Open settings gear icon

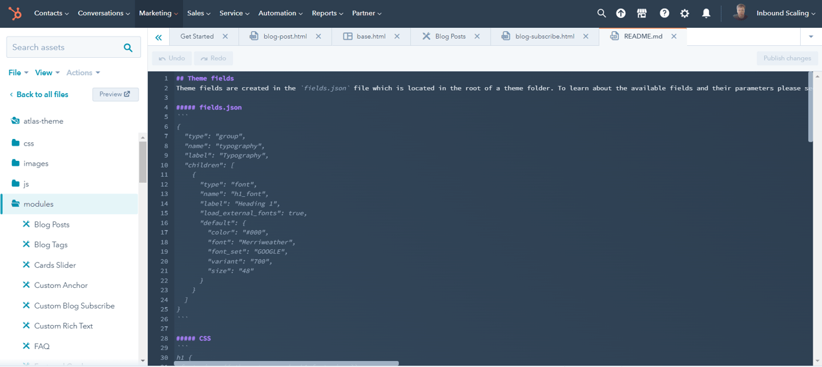pyautogui.click(x=684, y=13)
